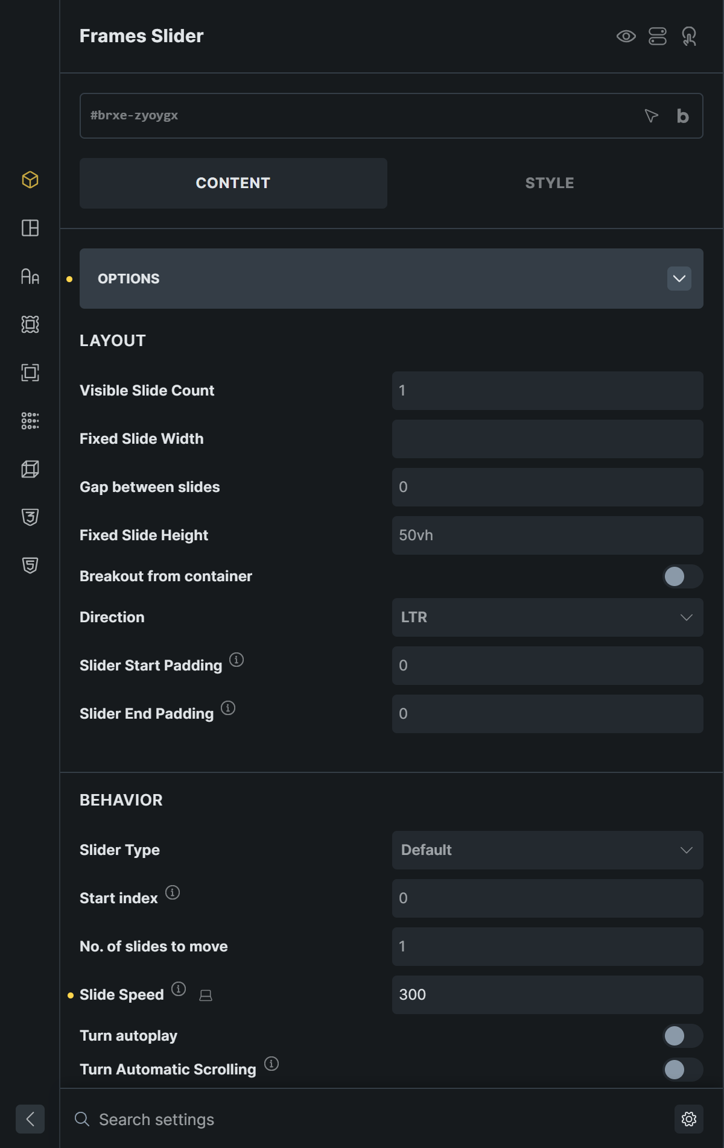The image size is (724, 1148).
Task: Click the Turn autoplay label
Action: (129, 1036)
